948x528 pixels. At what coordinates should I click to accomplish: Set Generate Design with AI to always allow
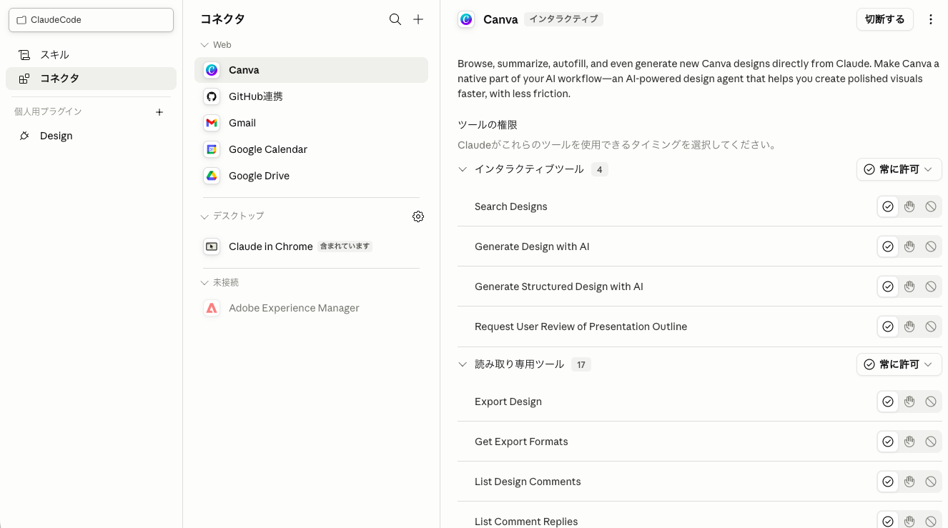[x=888, y=246]
